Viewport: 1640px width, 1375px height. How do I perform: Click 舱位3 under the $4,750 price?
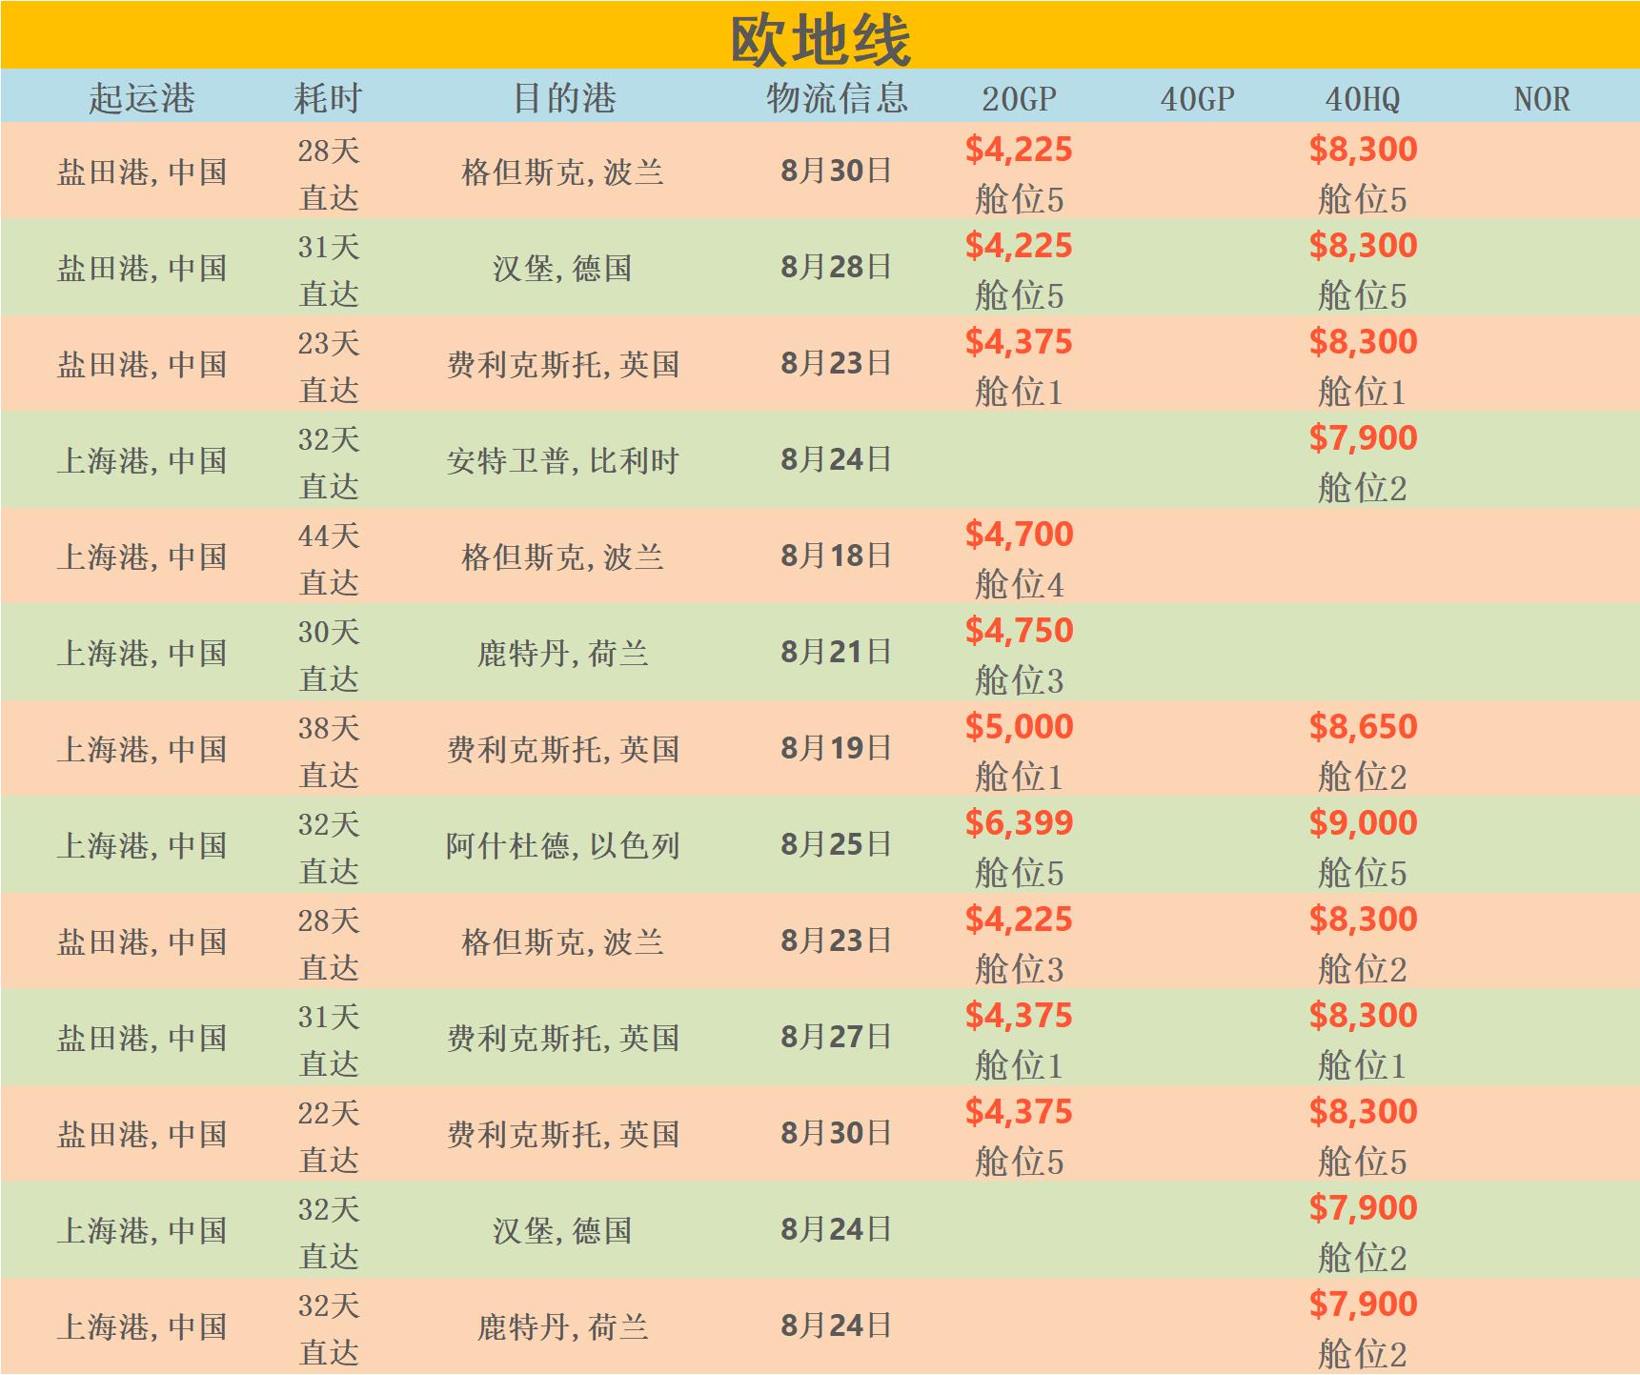(x=1019, y=680)
